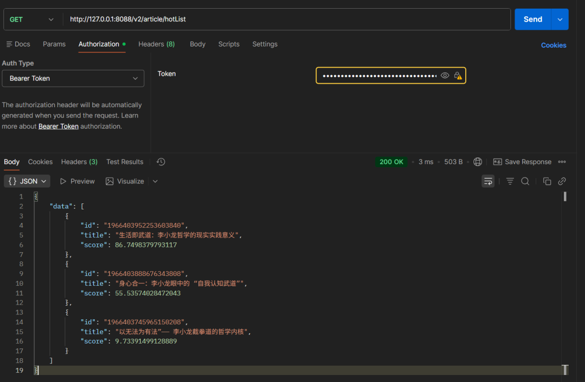Copy the response body to clipboard
This screenshot has height=382, width=585.
tap(547, 181)
